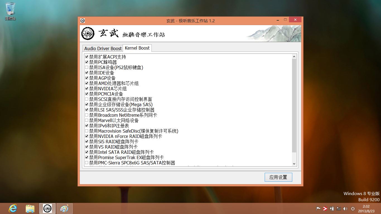Uncheck 禁用VS RAID磁盘阵列卡
The height and width of the screenshot is (214, 381).
(87, 147)
